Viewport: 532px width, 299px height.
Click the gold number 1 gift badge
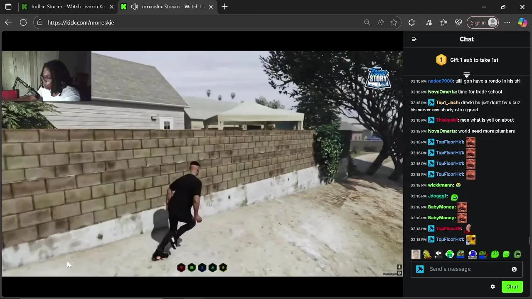point(441,60)
